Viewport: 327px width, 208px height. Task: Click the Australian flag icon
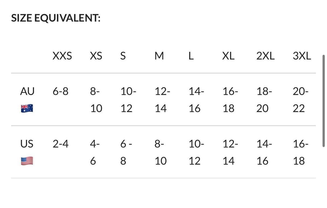click(x=27, y=108)
